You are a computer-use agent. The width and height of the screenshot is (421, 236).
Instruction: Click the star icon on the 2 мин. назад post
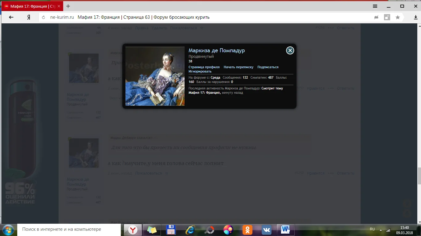pos(167,173)
